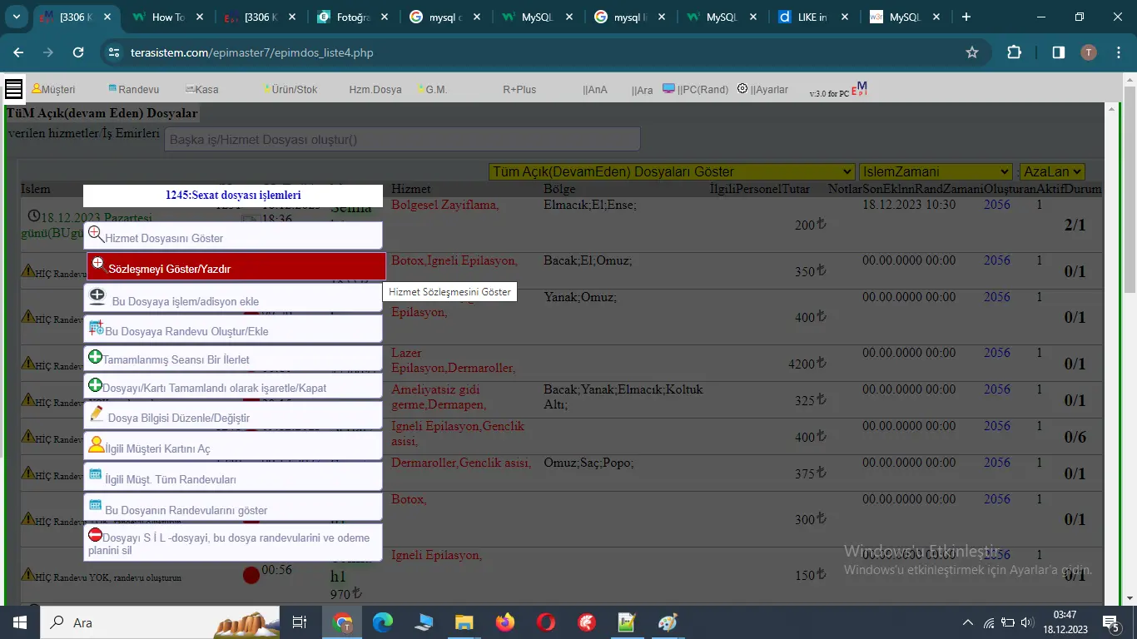Click the gear icon next to Ayarlar

pos(742,88)
